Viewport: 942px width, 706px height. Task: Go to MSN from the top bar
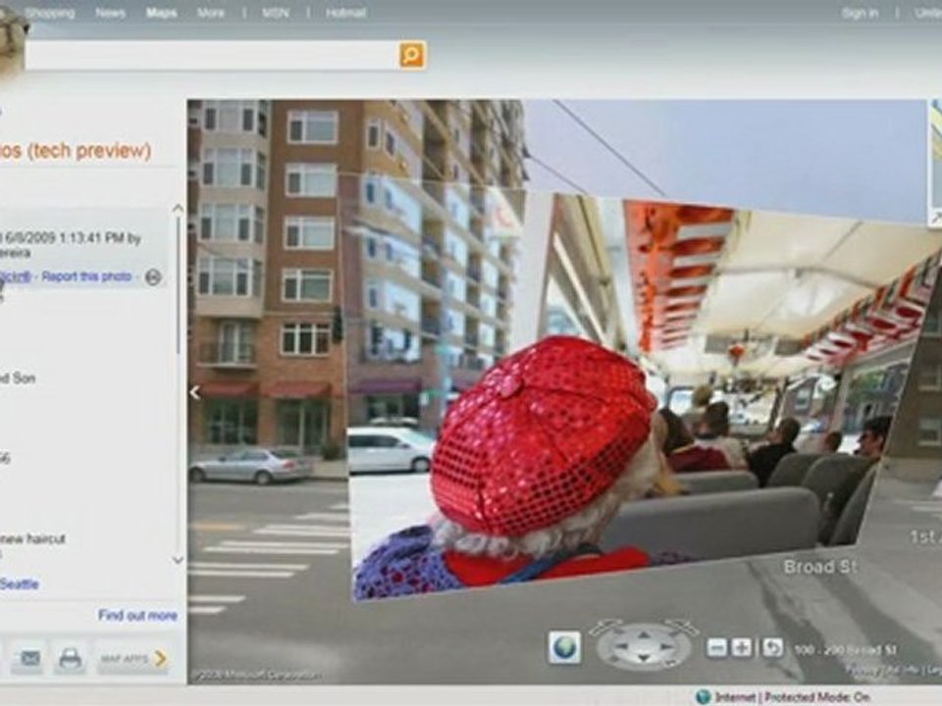click(275, 13)
